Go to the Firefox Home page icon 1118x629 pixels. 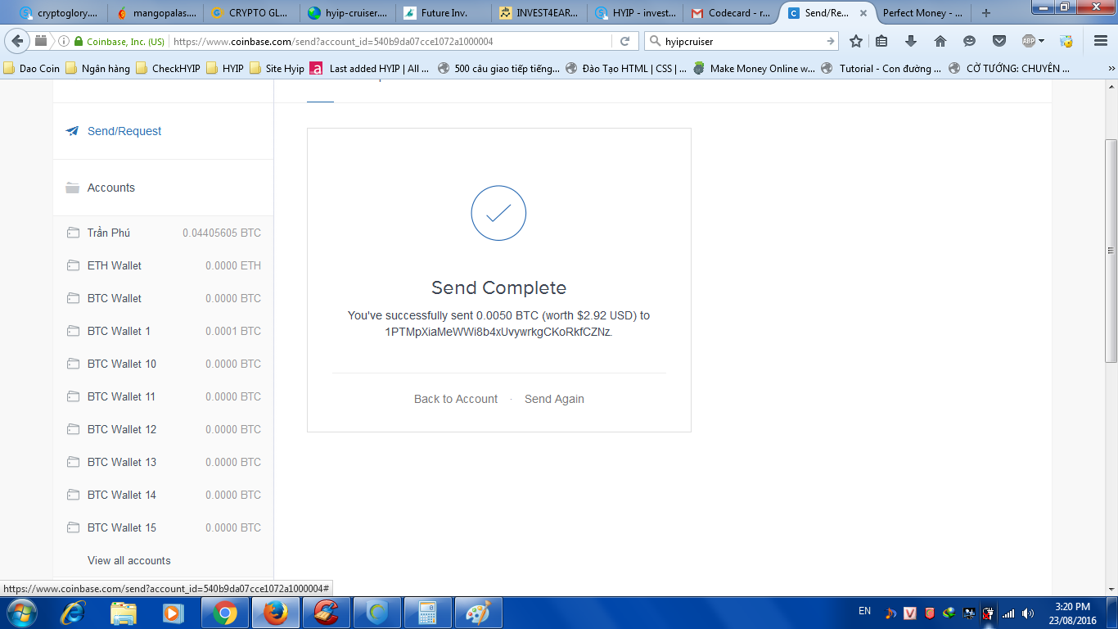pos(940,41)
